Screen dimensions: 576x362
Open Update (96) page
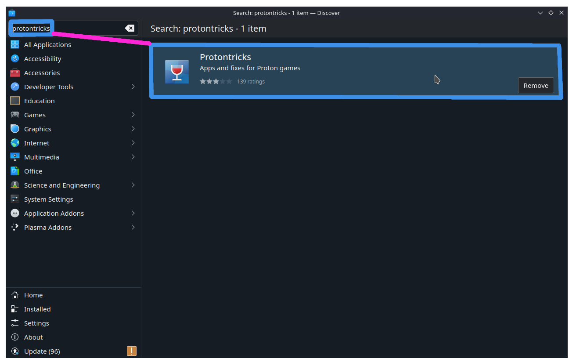73,351
